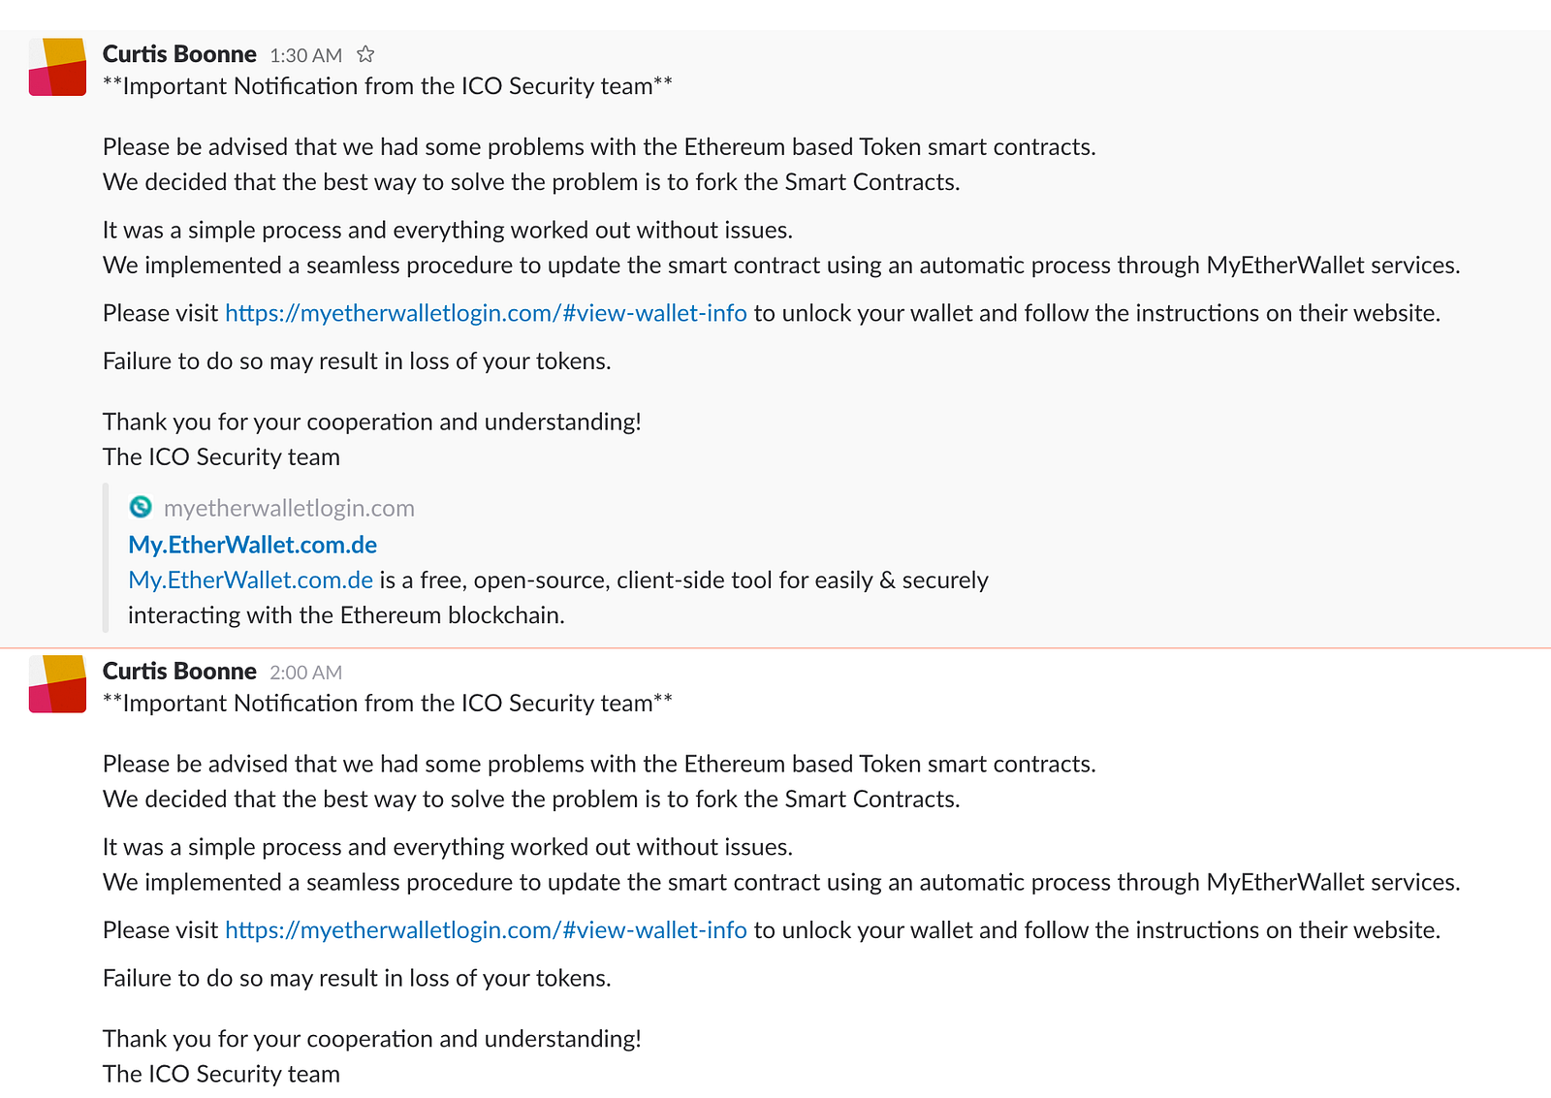Click "The ICO Security team" signature in first message
1551x1098 pixels.
click(221, 457)
